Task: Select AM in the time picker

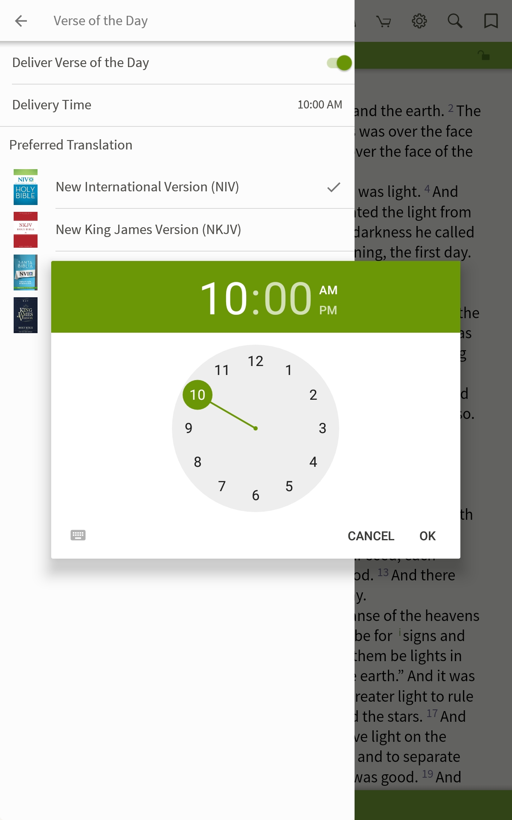Action: tap(328, 290)
